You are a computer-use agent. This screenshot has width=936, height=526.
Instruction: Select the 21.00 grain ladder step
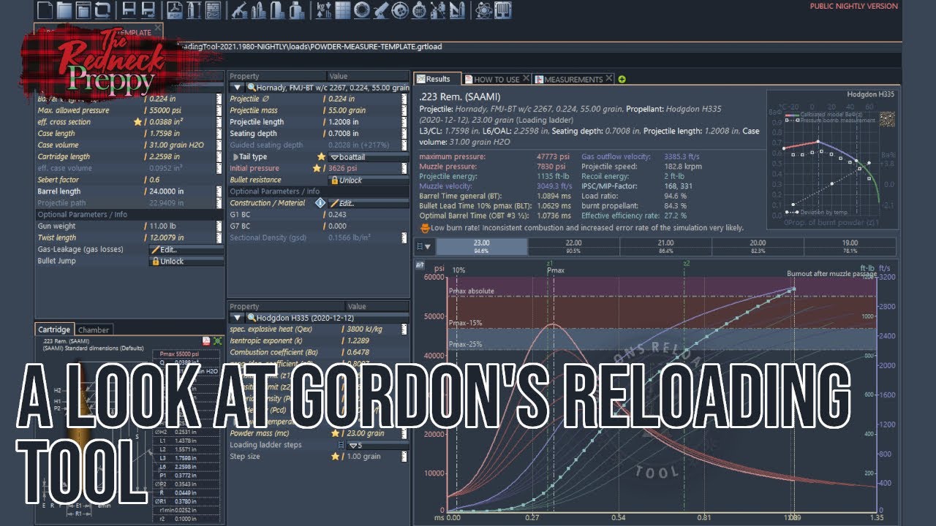pyautogui.click(x=665, y=246)
